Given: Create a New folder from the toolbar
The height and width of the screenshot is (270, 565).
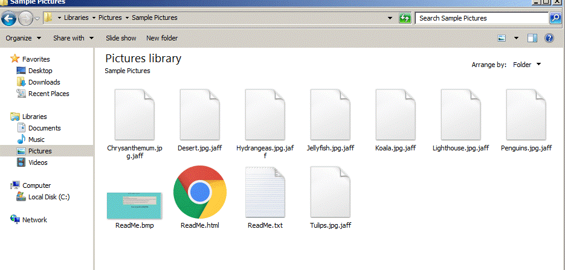Looking at the screenshot, I should coord(162,38).
